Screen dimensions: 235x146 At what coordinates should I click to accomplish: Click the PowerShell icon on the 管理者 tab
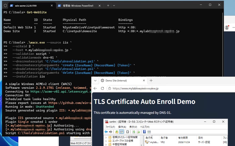(59, 6)
